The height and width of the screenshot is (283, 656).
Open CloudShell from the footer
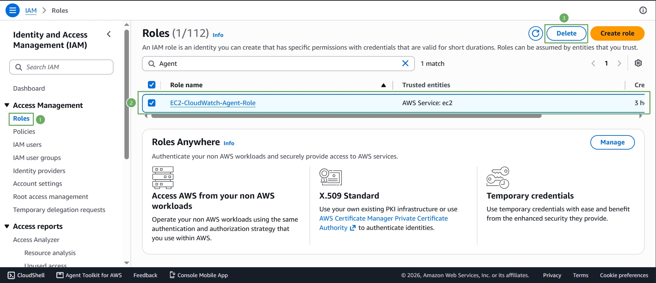[26, 275]
